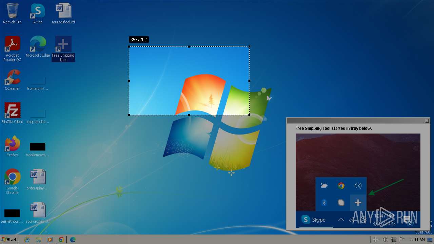Open Windows Media Player from the taskbar
The image size is (434, 244).
click(50, 240)
